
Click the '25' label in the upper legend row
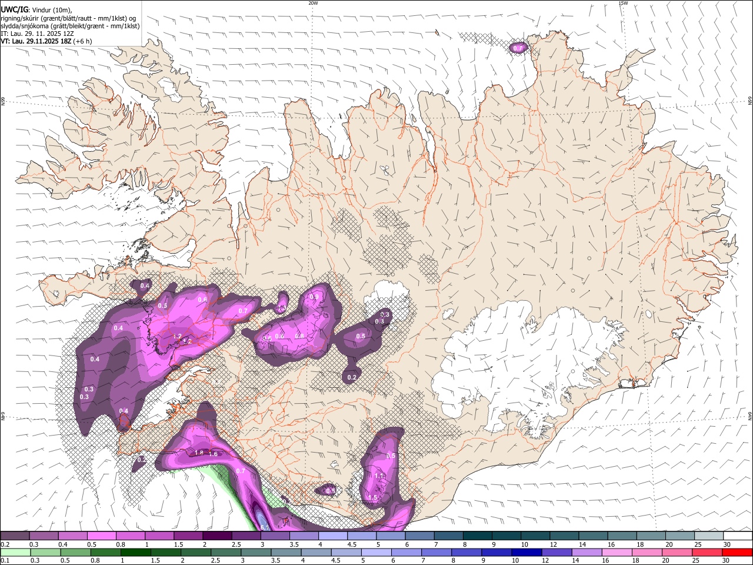[698, 544]
